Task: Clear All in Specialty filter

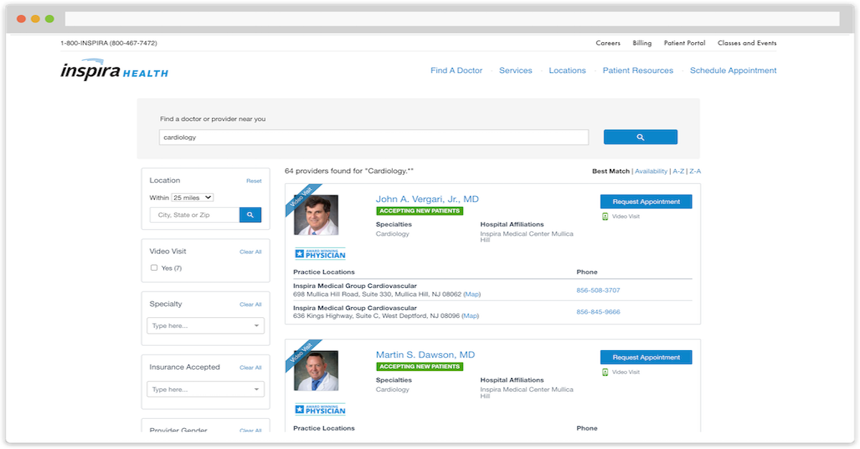Action: [251, 304]
